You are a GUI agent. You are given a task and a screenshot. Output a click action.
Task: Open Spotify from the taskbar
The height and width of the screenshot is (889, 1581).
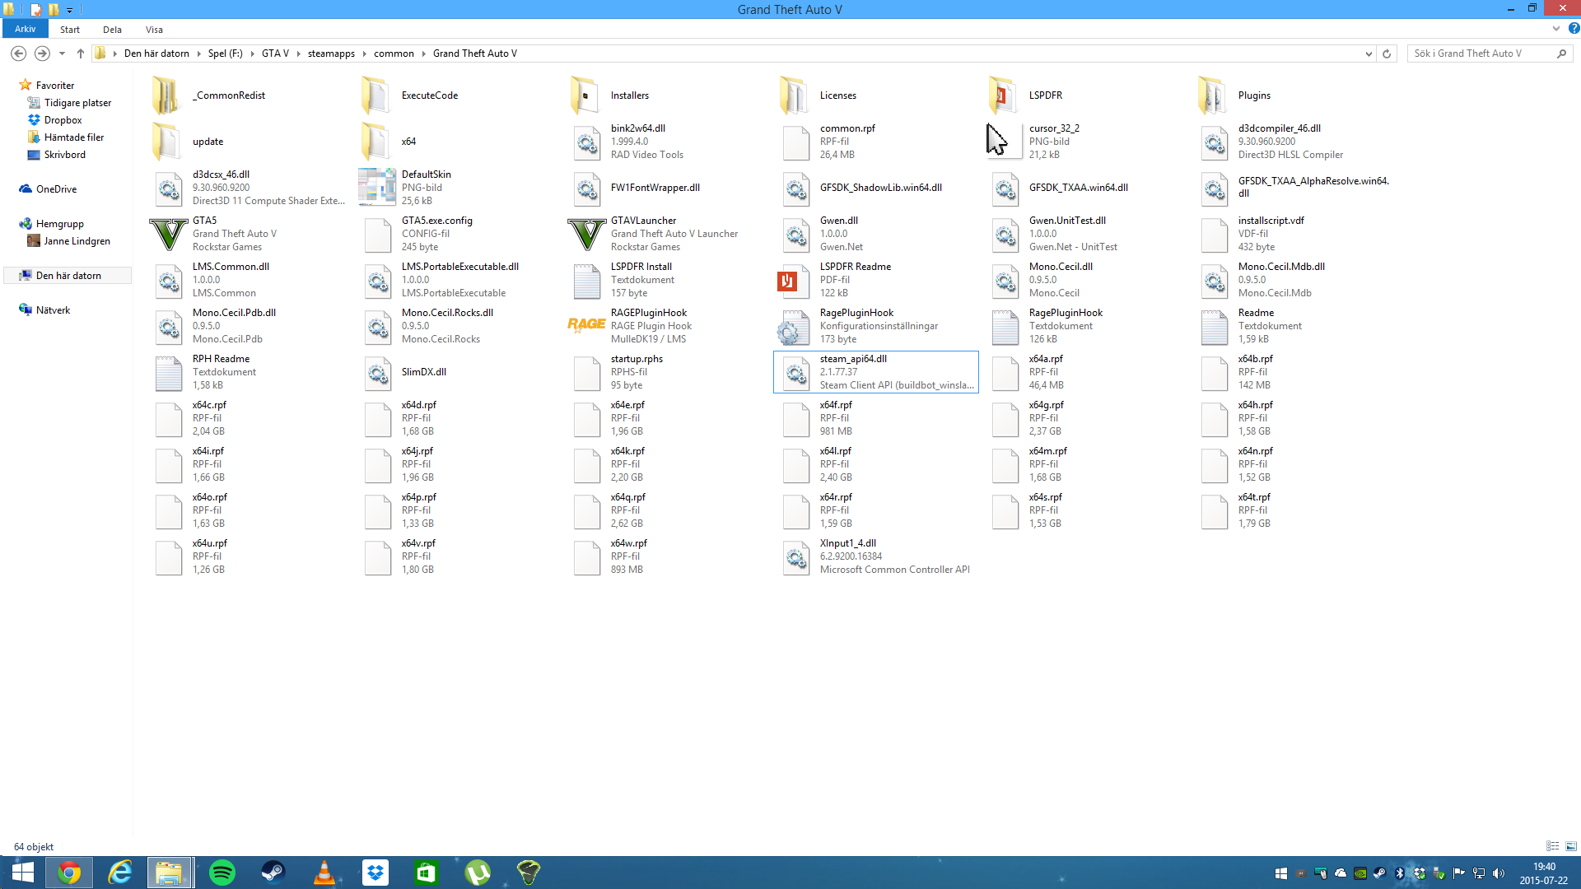(x=222, y=873)
